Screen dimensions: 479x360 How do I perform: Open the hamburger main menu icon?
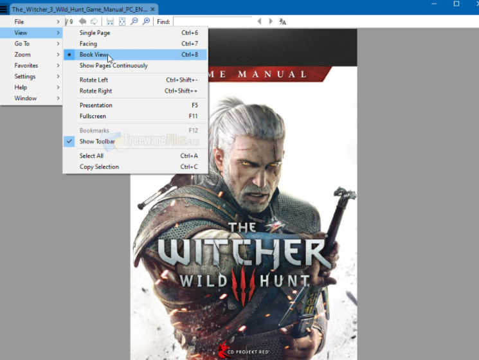click(3, 9)
